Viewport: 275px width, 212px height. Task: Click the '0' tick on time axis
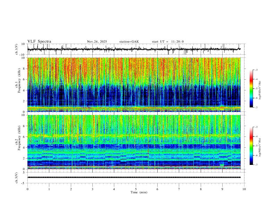pyautogui.click(x=27, y=189)
